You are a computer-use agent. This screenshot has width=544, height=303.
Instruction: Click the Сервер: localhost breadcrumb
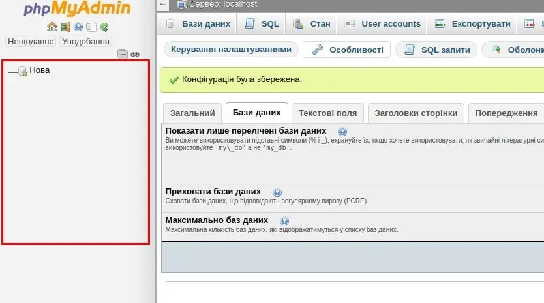[x=223, y=4]
